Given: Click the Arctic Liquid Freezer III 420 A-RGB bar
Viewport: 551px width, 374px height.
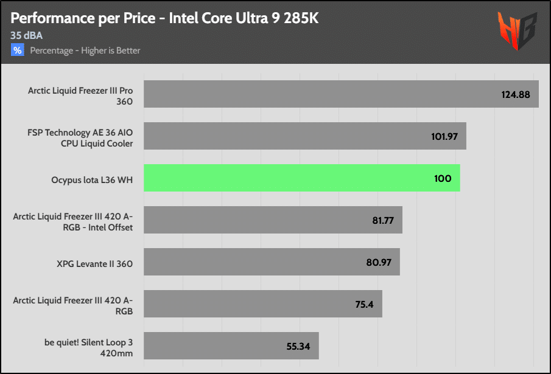Looking at the screenshot, I should tap(263, 304).
